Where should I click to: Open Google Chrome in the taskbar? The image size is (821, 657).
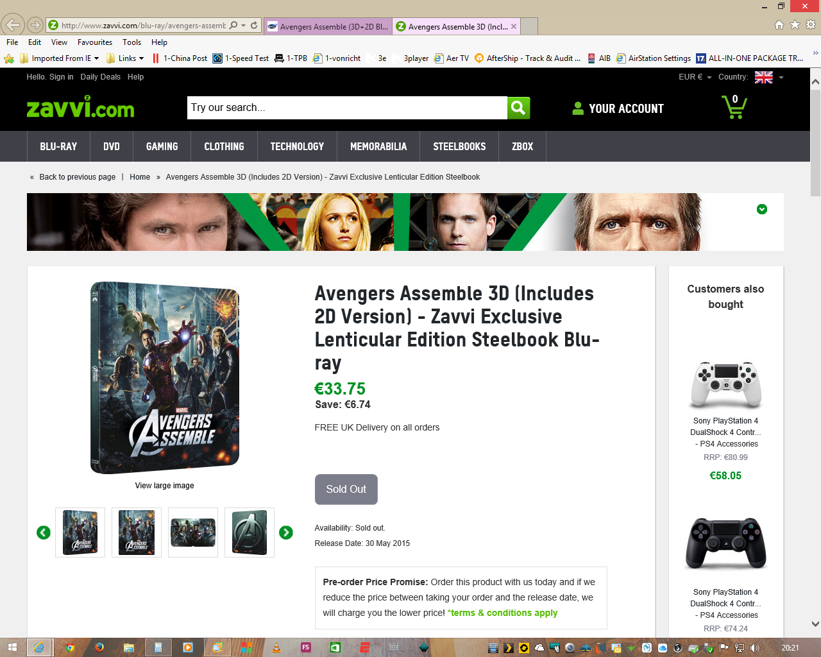69,647
